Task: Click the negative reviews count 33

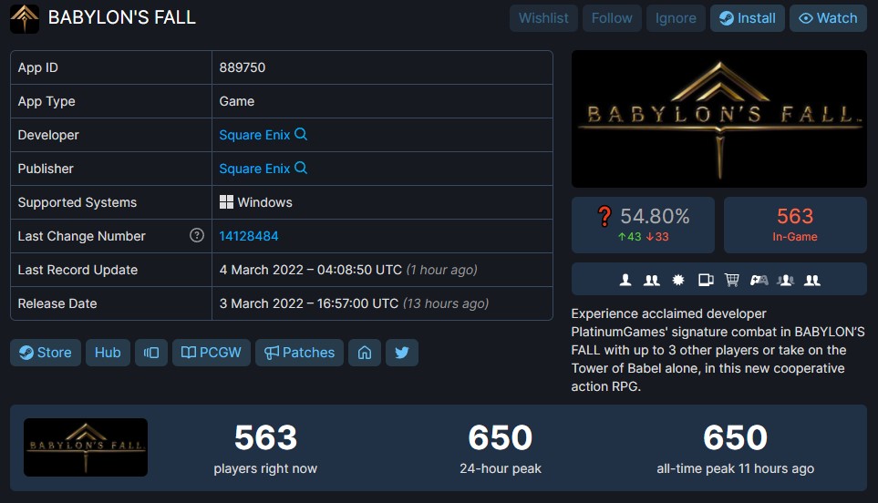Action: click(657, 237)
